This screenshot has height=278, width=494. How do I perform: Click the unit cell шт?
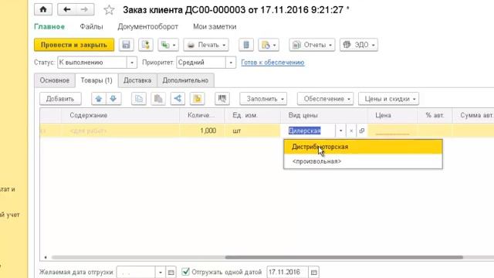click(x=252, y=131)
